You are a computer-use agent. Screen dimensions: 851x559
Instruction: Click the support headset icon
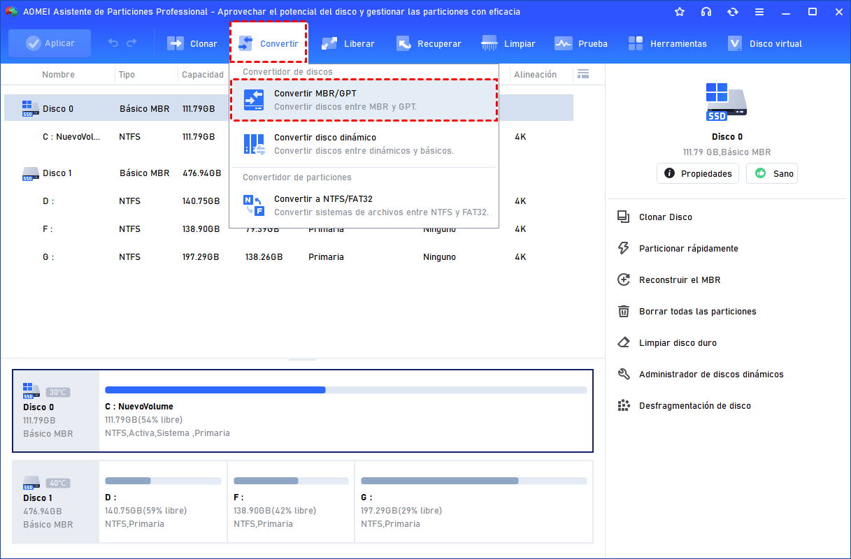(706, 12)
